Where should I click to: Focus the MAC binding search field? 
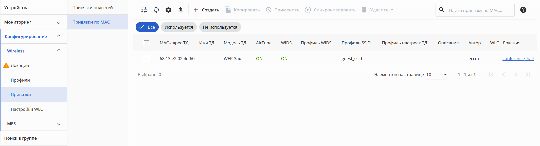(x=479, y=10)
